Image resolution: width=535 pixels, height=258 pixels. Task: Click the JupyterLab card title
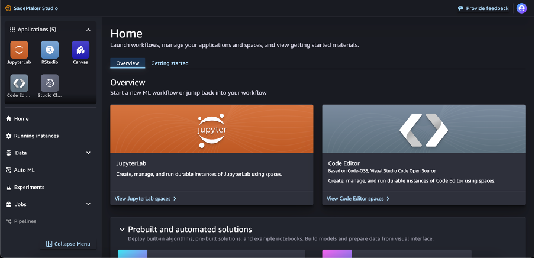pyautogui.click(x=131, y=163)
